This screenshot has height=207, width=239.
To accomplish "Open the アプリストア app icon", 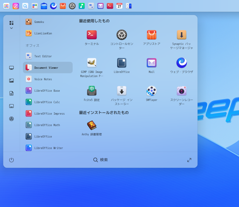I will [152, 35].
